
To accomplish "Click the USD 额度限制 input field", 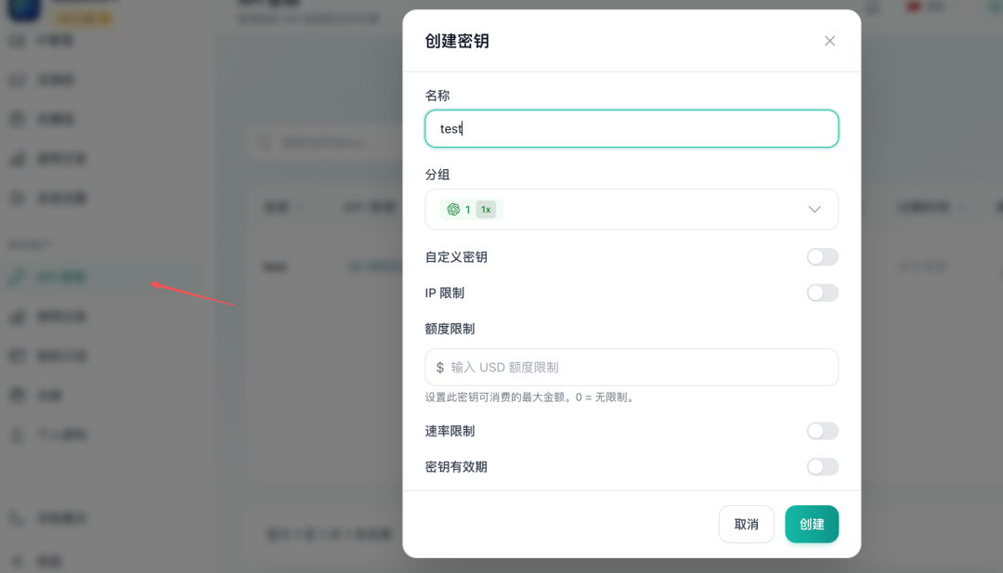I will tap(632, 367).
